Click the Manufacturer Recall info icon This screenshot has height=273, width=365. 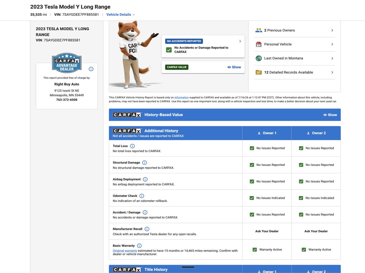pos(147,229)
